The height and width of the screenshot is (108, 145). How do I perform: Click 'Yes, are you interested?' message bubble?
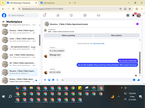pos(128,61)
